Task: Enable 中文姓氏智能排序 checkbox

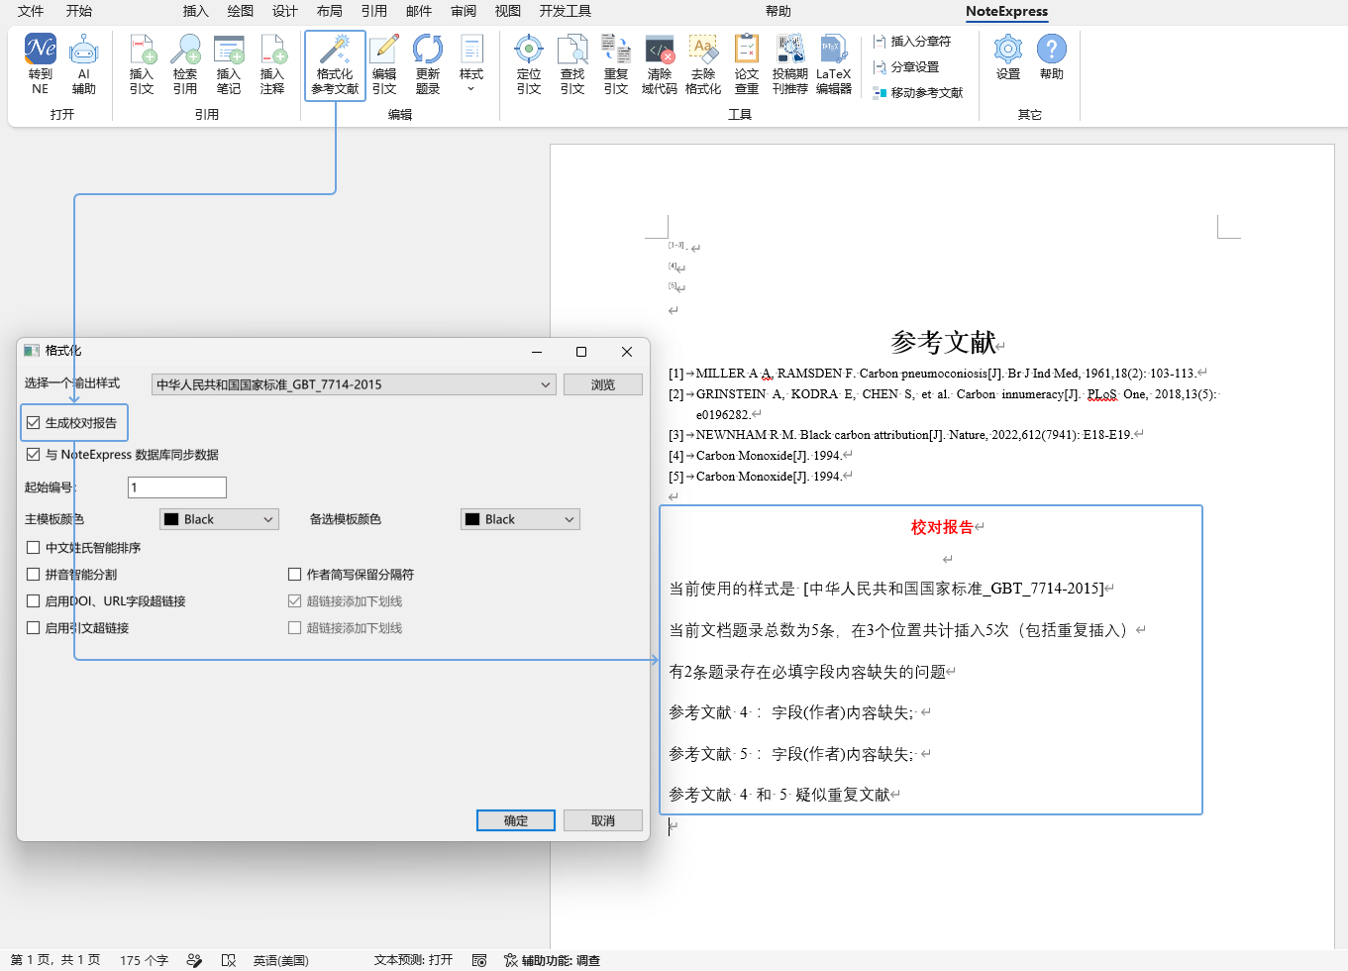Action: pyautogui.click(x=34, y=548)
